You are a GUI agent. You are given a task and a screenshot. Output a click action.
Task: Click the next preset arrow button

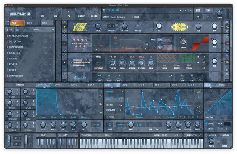tap(191, 11)
